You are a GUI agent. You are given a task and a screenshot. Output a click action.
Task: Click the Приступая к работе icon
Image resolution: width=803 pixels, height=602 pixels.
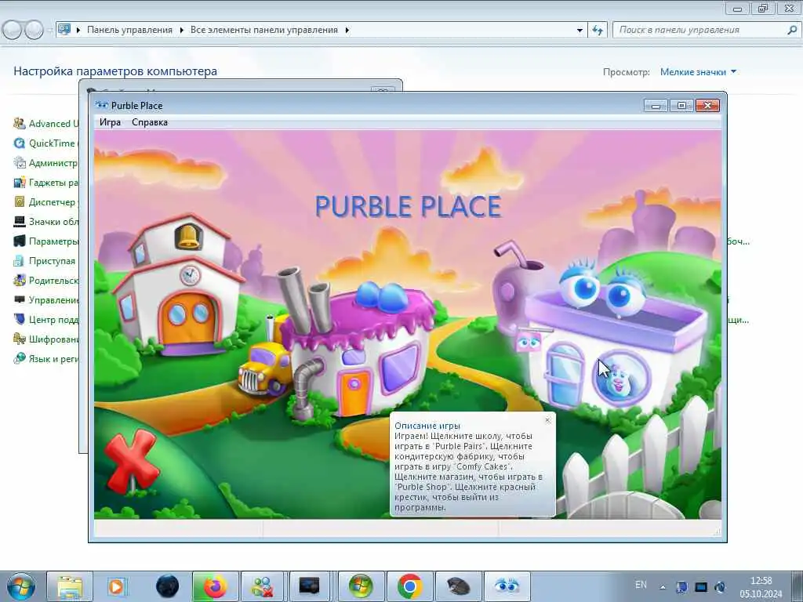pos(20,260)
